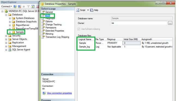Expand the Security folder node

[x=6, y=36]
